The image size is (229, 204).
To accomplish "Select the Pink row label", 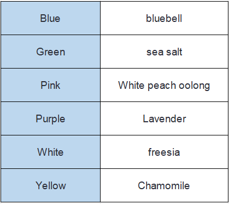I will click(50, 85).
